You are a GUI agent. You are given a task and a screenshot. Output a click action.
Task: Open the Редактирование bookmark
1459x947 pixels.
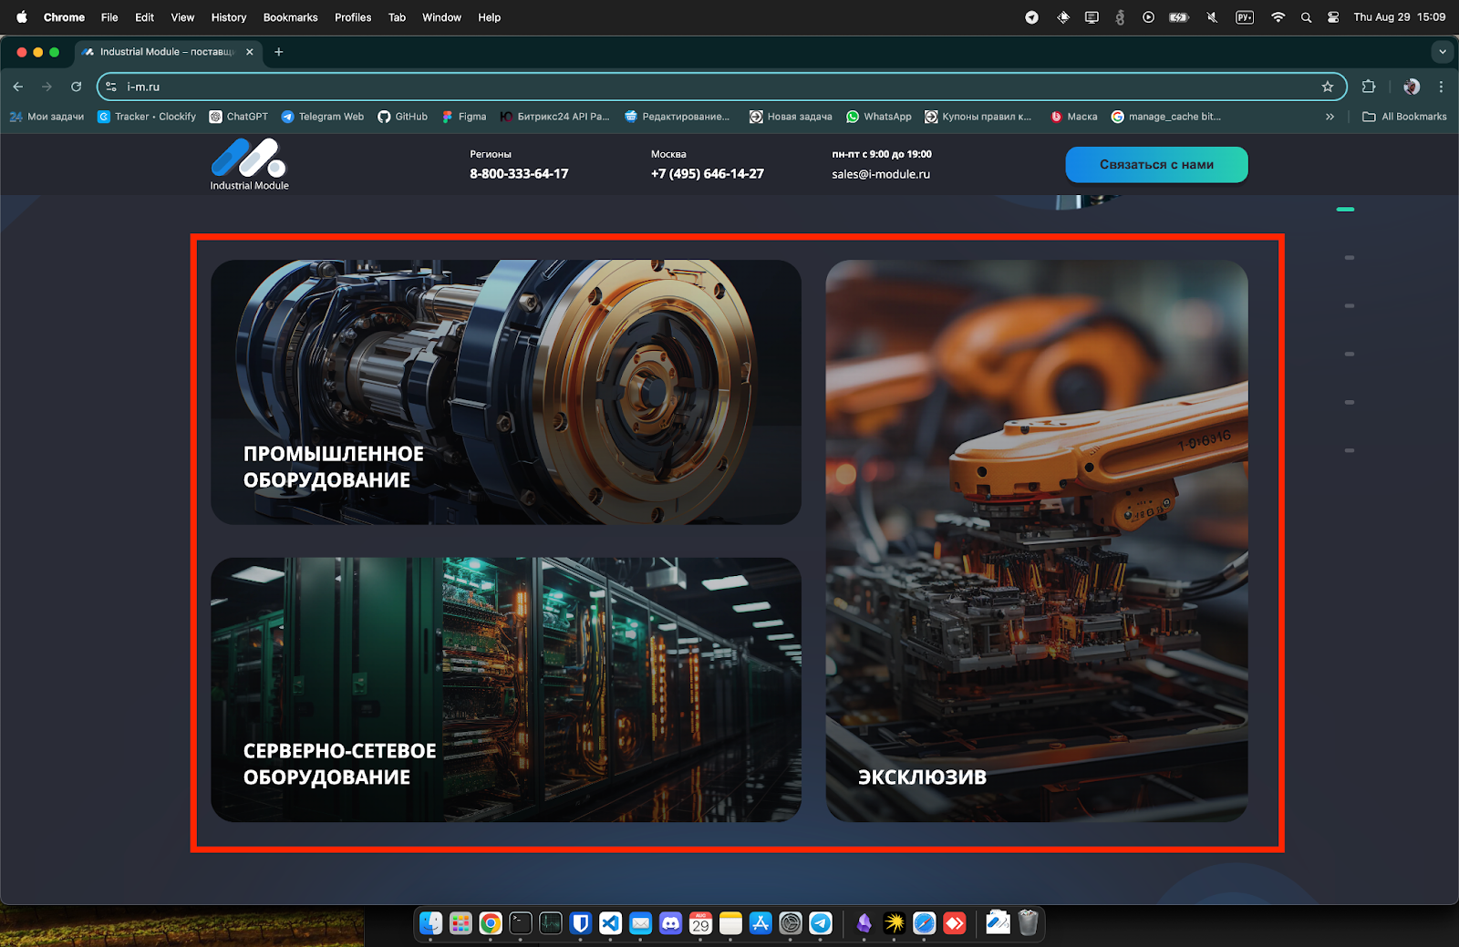click(x=678, y=117)
